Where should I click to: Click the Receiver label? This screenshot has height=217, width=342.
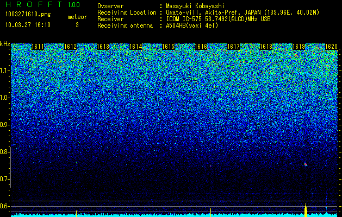tap(110, 19)
